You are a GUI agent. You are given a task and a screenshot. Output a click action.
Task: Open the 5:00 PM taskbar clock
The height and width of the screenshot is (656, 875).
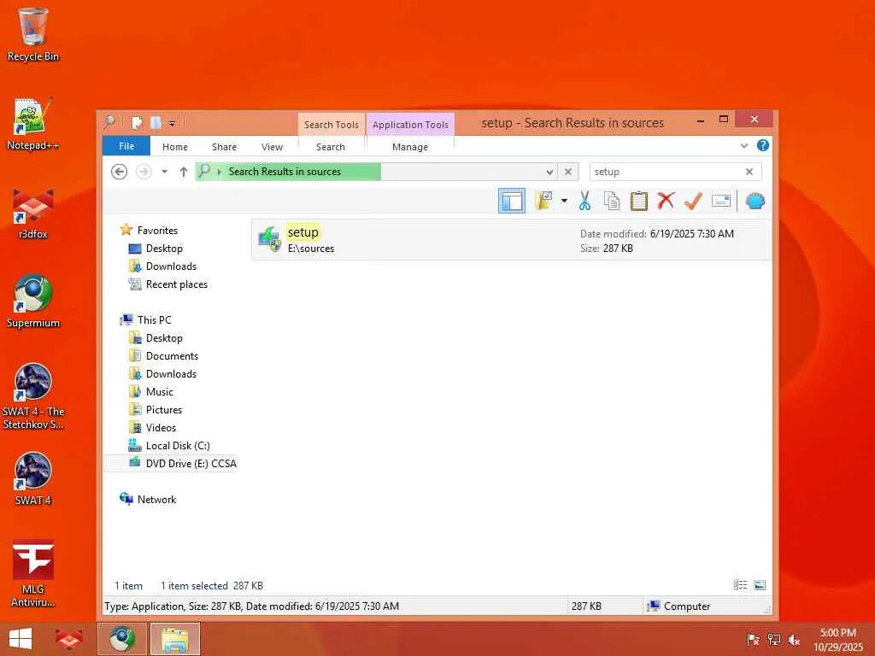(838, 640)
